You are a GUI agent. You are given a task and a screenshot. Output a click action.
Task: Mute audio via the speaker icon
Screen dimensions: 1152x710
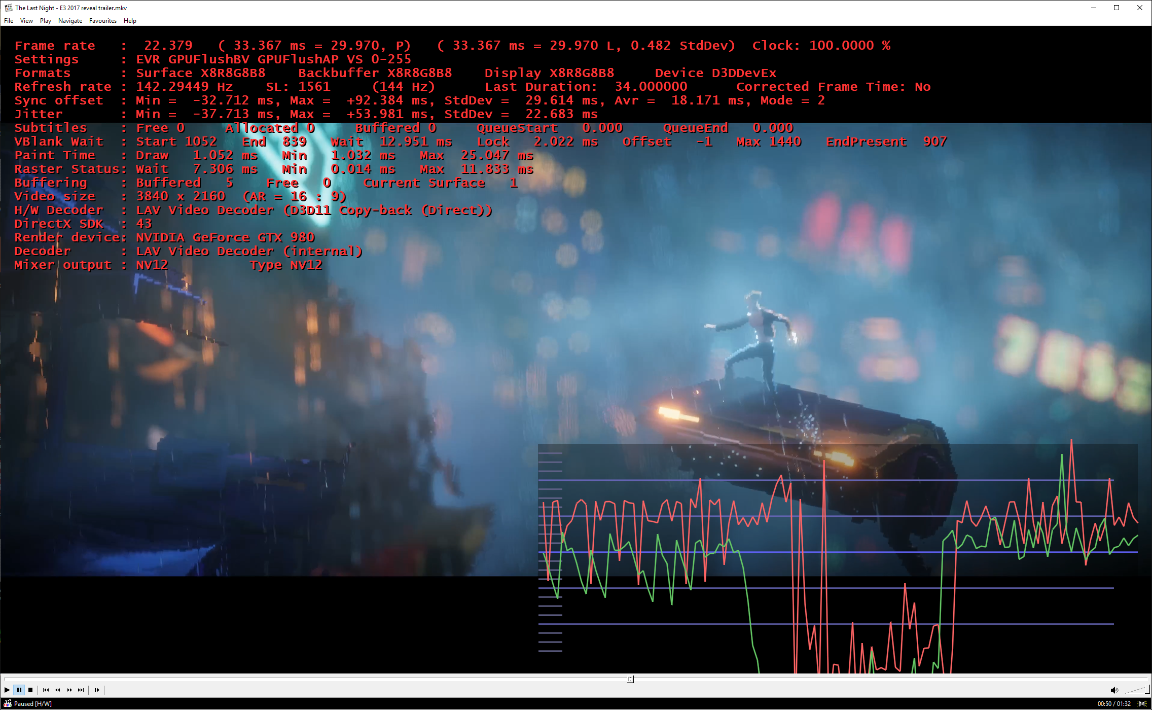coord(1114,690)
